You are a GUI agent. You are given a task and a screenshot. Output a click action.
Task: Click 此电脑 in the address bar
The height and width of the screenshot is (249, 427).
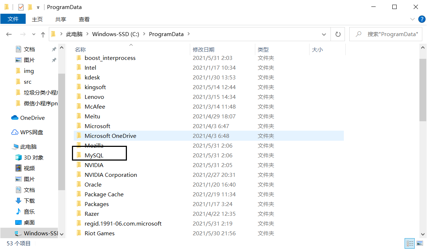(74, 34)
